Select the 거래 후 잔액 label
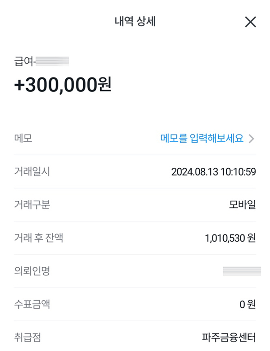270x351 pixels. coord(38,238)
